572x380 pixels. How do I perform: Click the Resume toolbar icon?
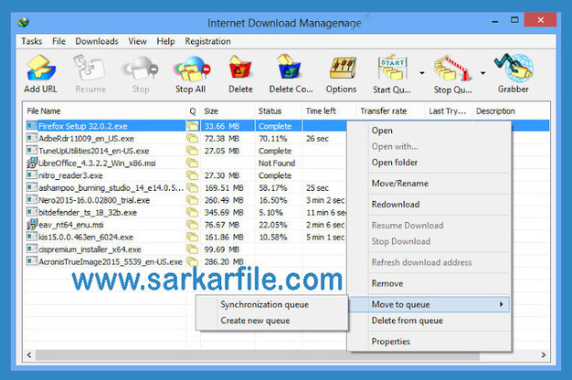pos(90,68)
